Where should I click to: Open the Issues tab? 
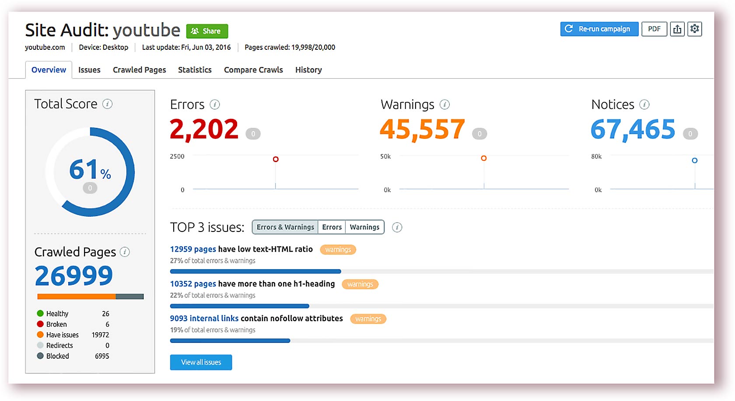point(89,70)
